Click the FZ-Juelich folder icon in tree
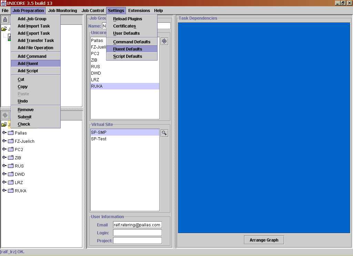This screenshot has height=256, width=353. (x=11, y=141)
